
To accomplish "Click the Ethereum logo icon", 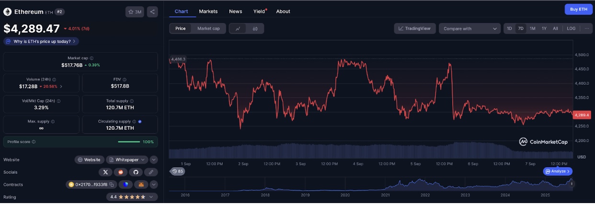I will click(7, 11).
